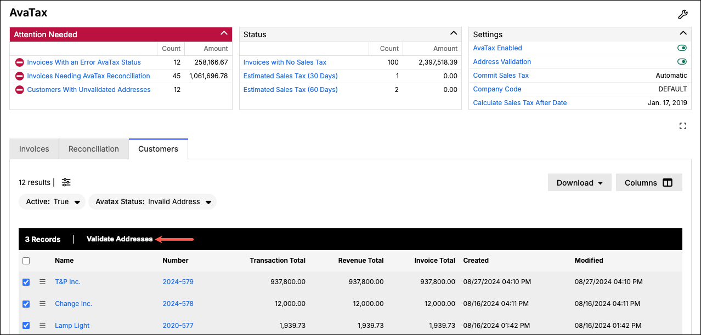Collapse the Attention Needed panel
This screenshot has width=701, height=335.
224,33
